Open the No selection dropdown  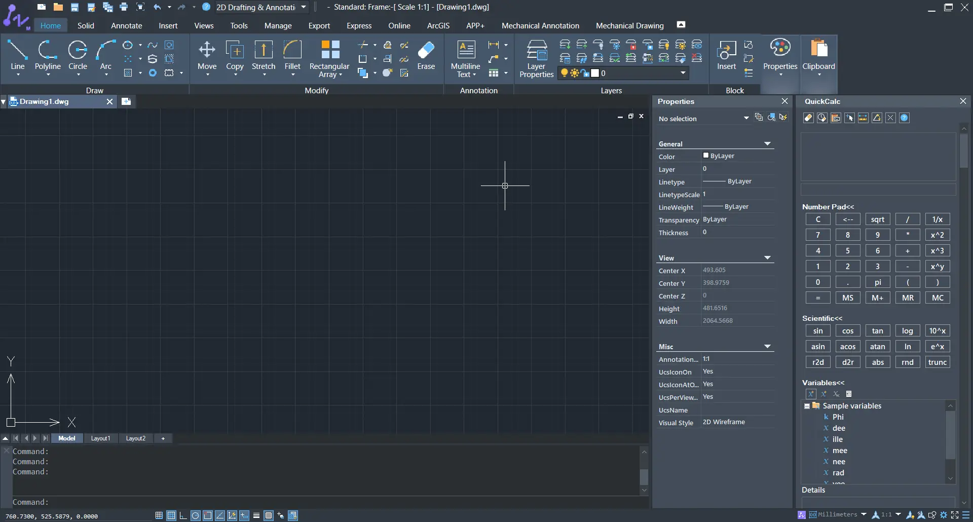pos(746,119)
